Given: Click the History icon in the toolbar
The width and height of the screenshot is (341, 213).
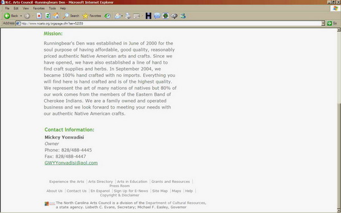Looking at the screenshot, I should point(107,16).
